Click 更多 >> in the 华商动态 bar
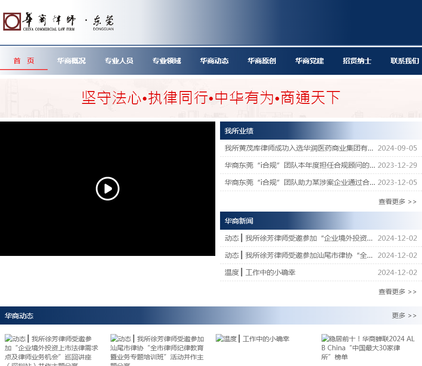The image size is (422, 366). coord(404,315)
